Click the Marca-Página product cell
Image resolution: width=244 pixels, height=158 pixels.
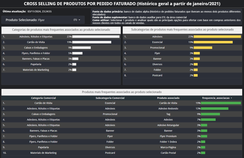[168, 147]
